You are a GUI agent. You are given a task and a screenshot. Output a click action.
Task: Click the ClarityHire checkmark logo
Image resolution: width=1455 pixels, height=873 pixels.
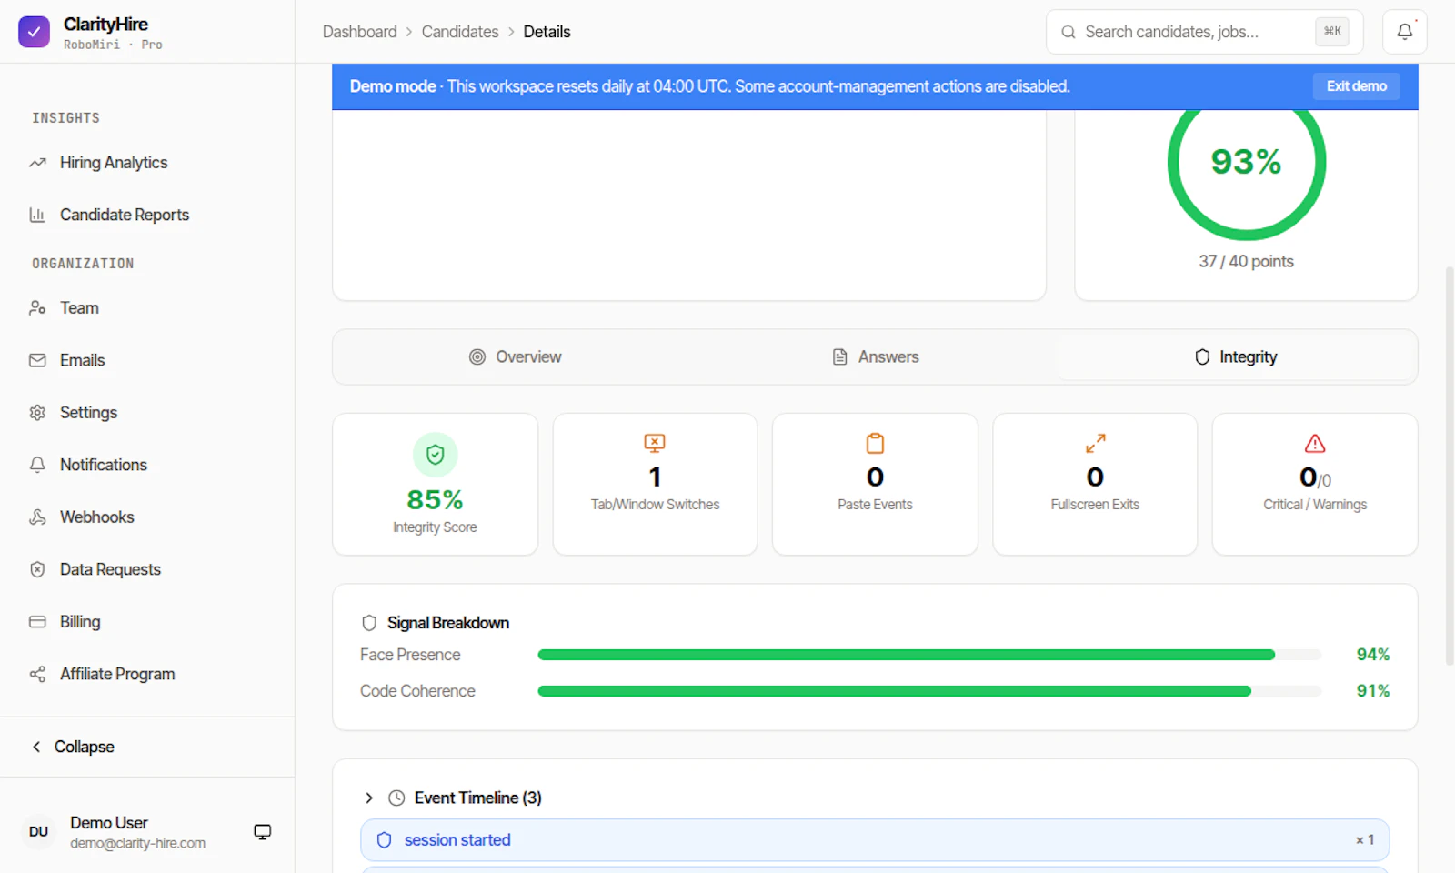tap(34, 32)
